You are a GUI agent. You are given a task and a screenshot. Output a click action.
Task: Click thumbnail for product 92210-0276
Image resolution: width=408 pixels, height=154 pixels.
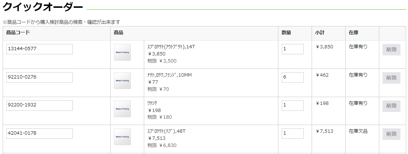coord(122,81)
